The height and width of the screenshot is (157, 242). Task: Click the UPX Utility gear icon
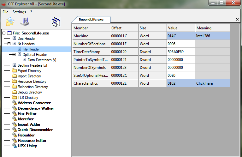15,146
